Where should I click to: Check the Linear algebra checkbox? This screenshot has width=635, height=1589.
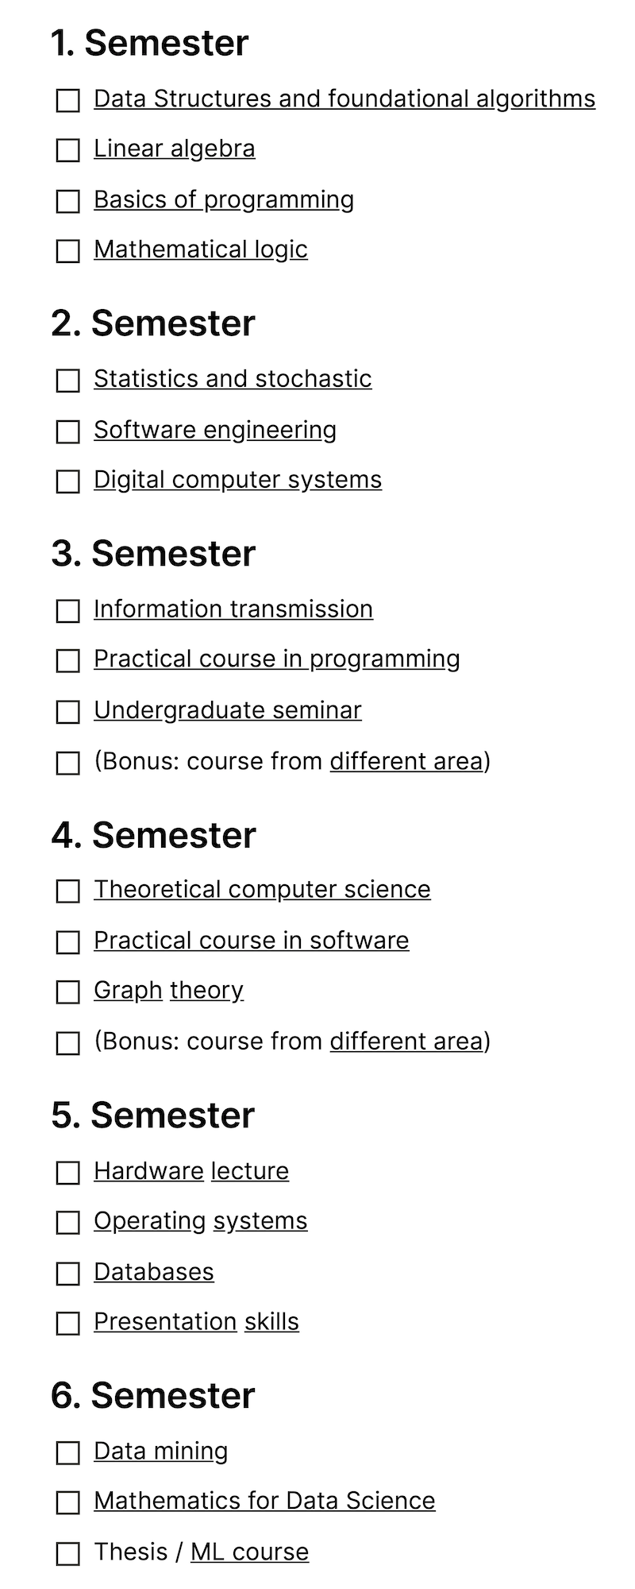click(68, 150)
